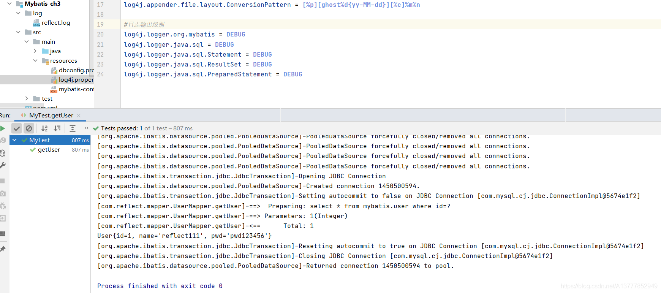This screenshot has width=661, height=293.
Task: Click the ConversionPattern value text
Action: (361, 5)
